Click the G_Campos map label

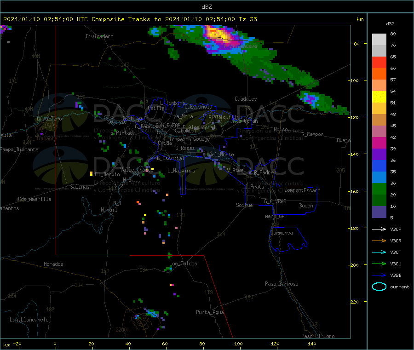[x=312, y=134]
